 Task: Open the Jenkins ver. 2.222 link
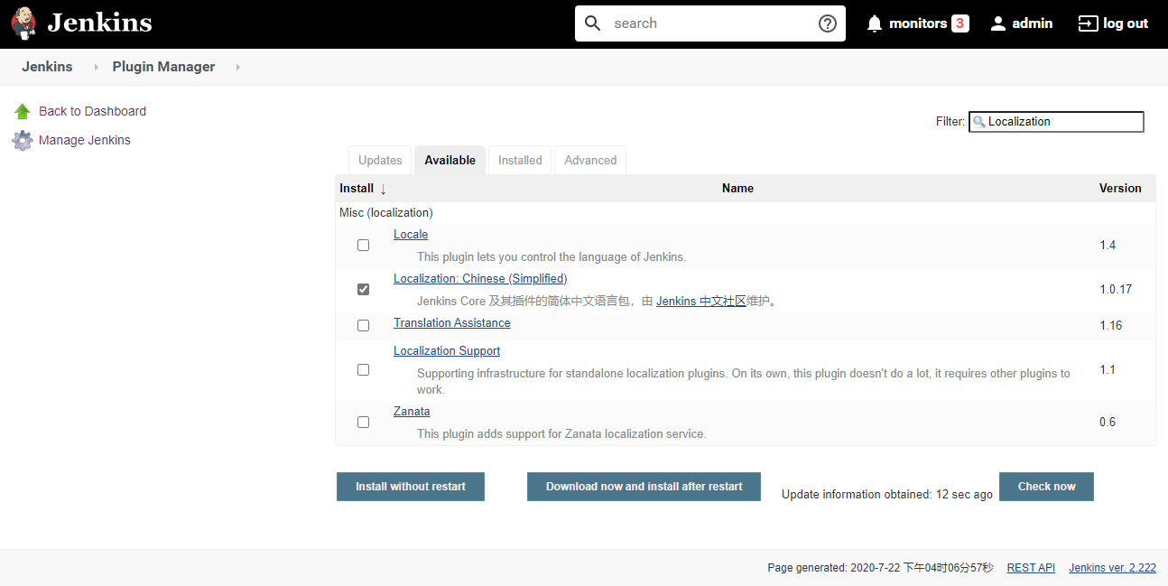click(x=1112, y=568)
